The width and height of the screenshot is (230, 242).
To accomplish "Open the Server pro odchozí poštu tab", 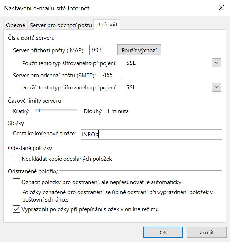I will [60, 25].
